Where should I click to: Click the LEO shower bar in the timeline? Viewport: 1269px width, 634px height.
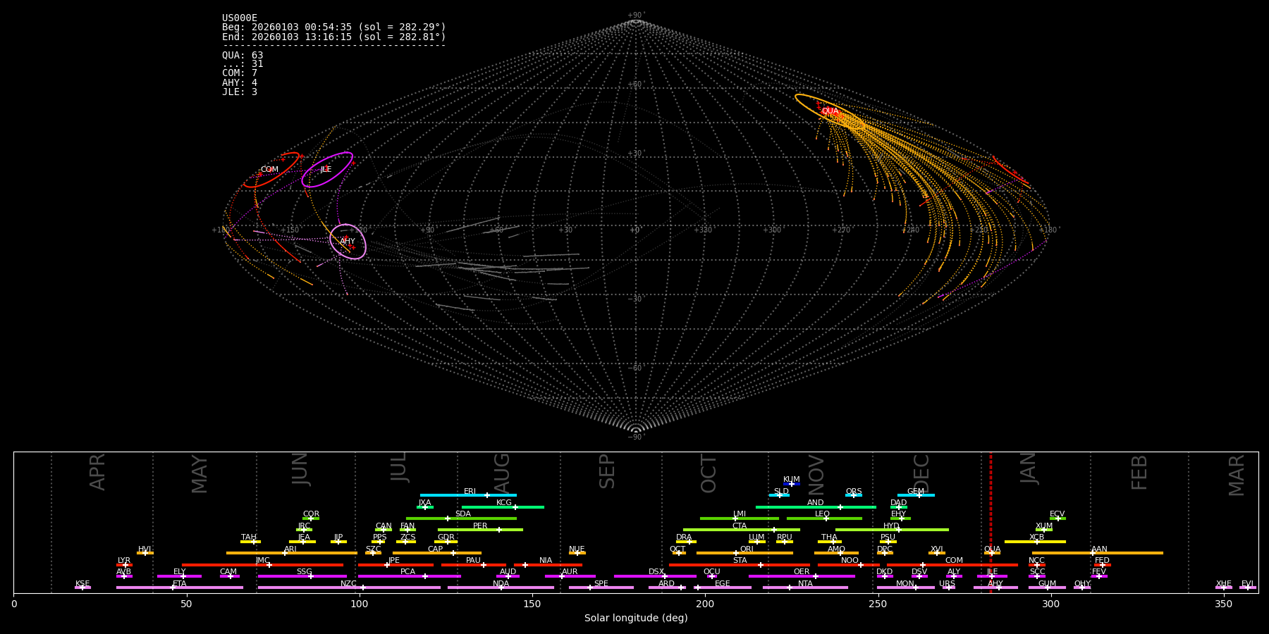[823, 518]
